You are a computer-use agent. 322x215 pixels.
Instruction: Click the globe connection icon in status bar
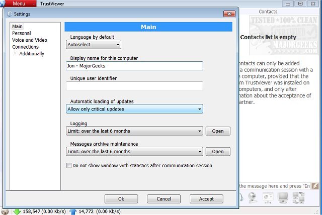tap(5, 211)
